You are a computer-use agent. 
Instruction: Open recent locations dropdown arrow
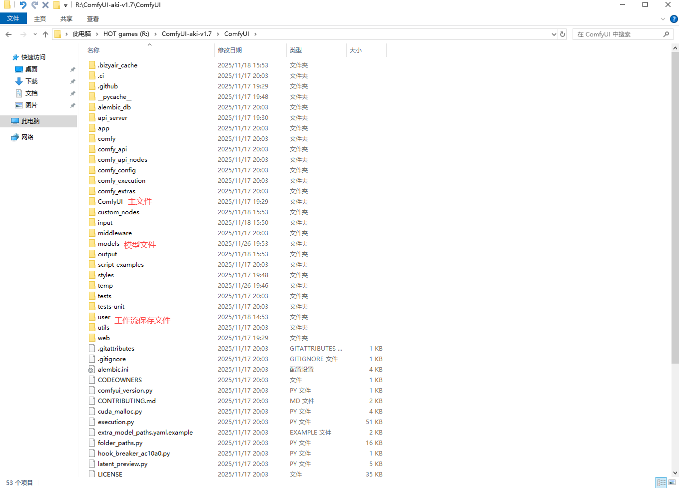35,34
